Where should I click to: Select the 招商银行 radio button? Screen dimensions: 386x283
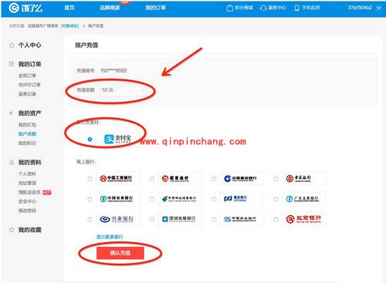coord(152,179)
